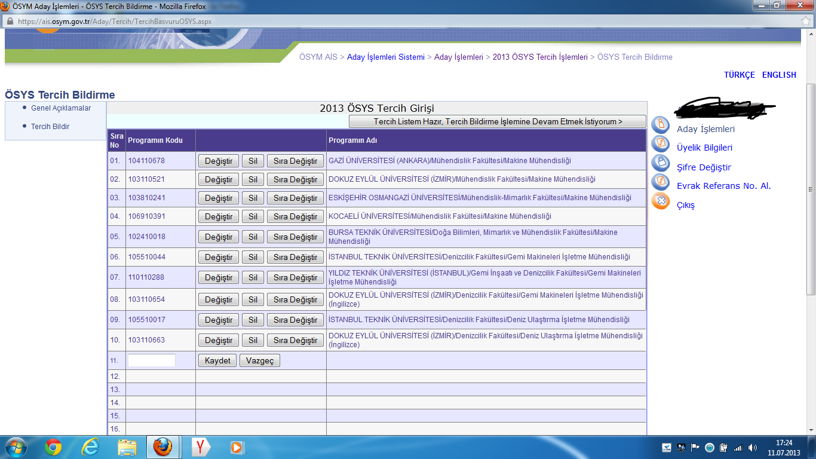Click KOCAELİ ÜNİVERSİTESİ program name

click(x=440, y=216)
